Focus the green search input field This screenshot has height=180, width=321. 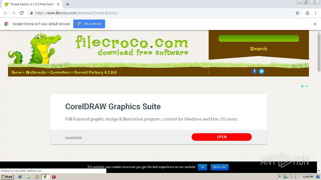pos(259,38)
